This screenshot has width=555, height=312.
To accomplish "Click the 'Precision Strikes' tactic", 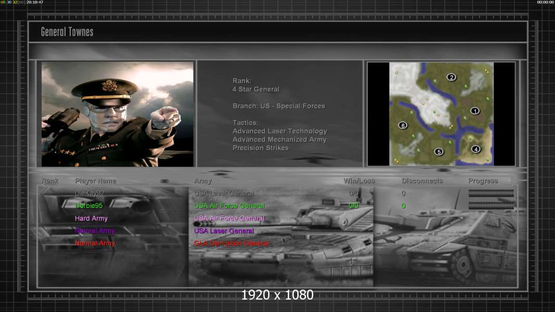I will tap(260, 148).
